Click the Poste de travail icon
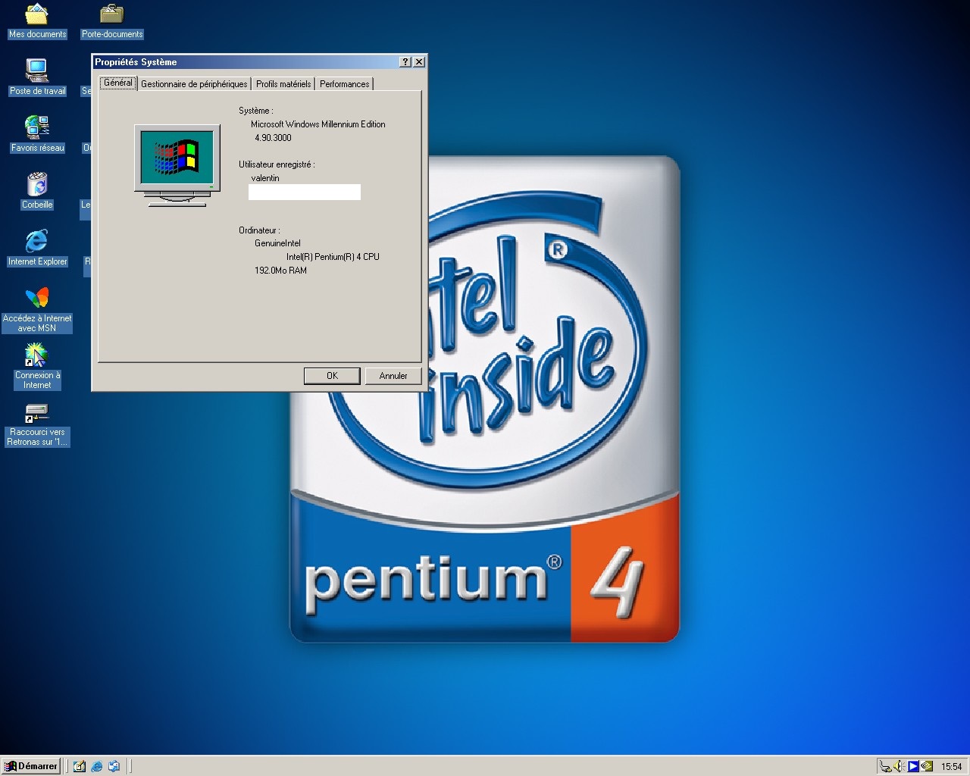Viewport: 970px width, 776px height. pyautogui.click(x=37, y=71)
